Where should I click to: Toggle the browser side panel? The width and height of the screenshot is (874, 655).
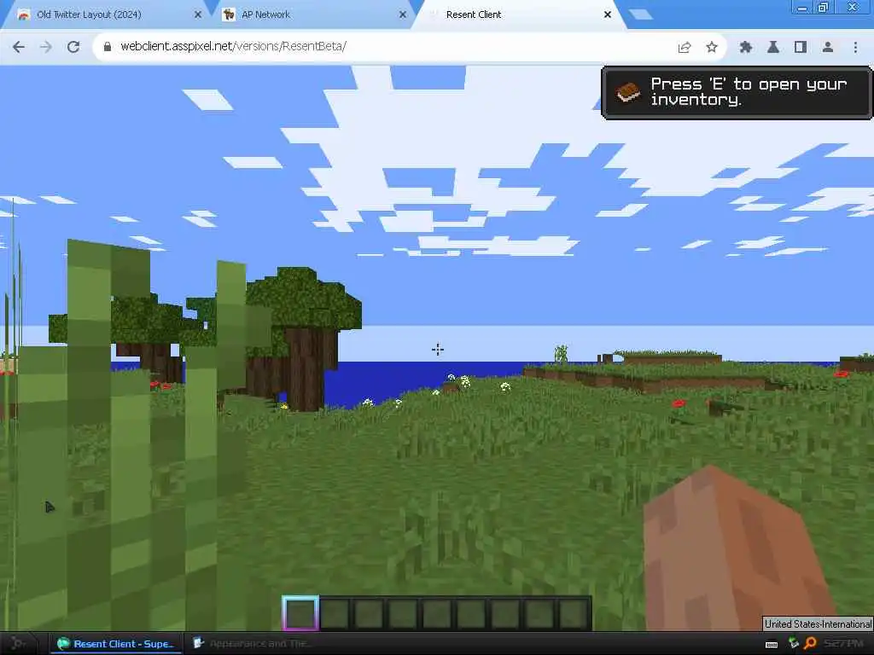[x=801, y=48]
